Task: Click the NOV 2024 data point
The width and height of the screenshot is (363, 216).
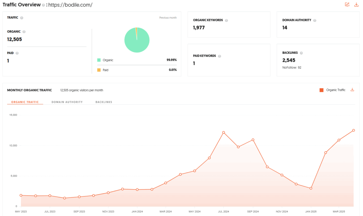Action: point(282,175)
